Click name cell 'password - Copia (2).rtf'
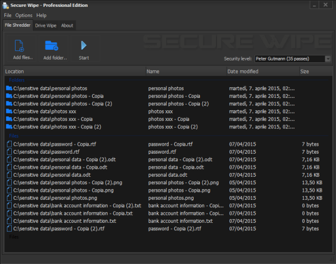 coord(175,229)
